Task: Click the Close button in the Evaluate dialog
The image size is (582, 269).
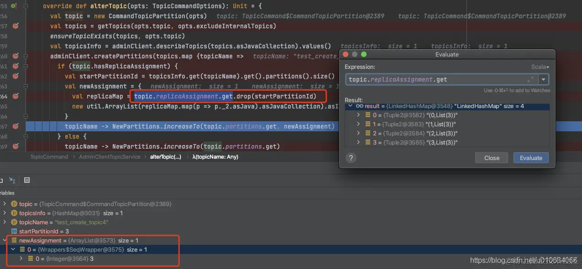Action: click(492, 158)
